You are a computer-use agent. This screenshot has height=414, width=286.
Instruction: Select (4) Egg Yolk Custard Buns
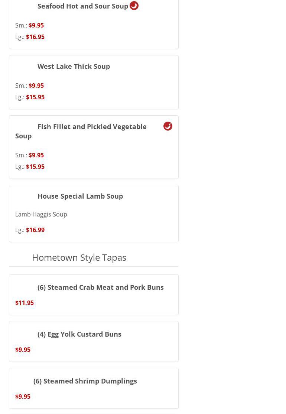point(79,334)
